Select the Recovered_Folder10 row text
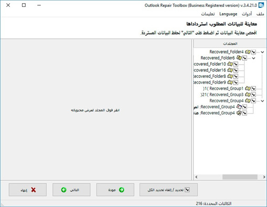 [210, 64]
